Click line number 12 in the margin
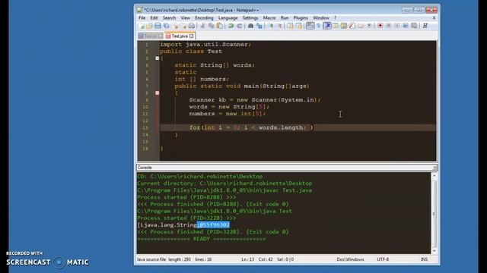Image resolution: width=487 pixels, height=273 pixels. (145, 121)
